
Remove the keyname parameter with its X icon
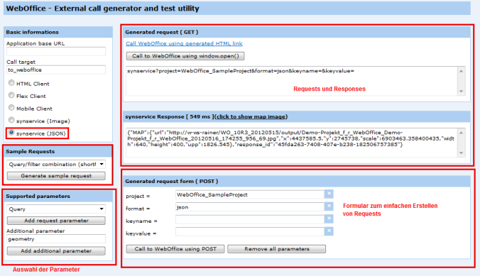pos(329,219)
